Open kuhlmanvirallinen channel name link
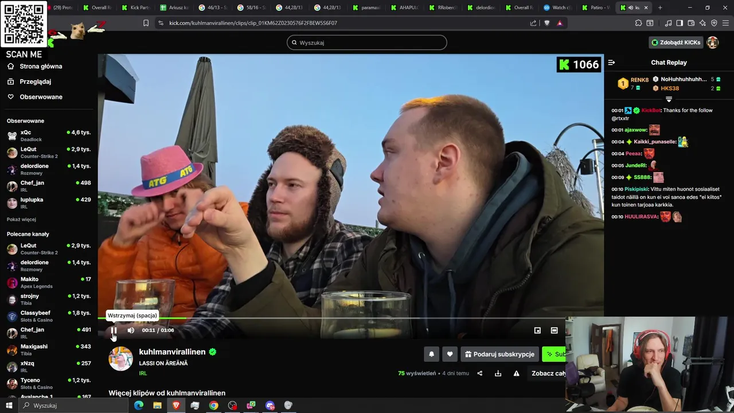Viewport: 734px width, 413px height. 172,352
